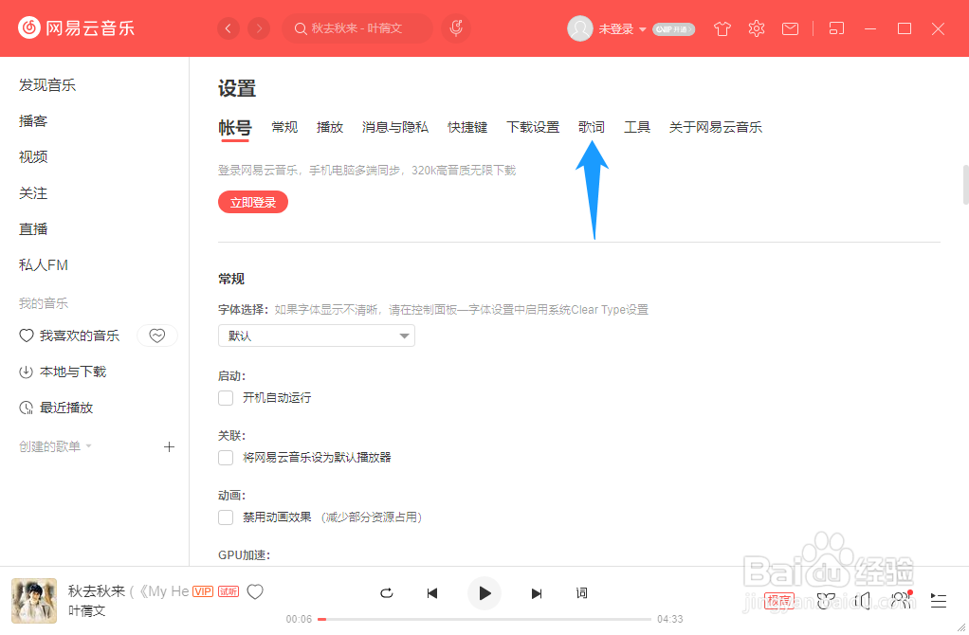
Task: Click the vertical scrollbar of settings page
Action: (x=965, y=184)
